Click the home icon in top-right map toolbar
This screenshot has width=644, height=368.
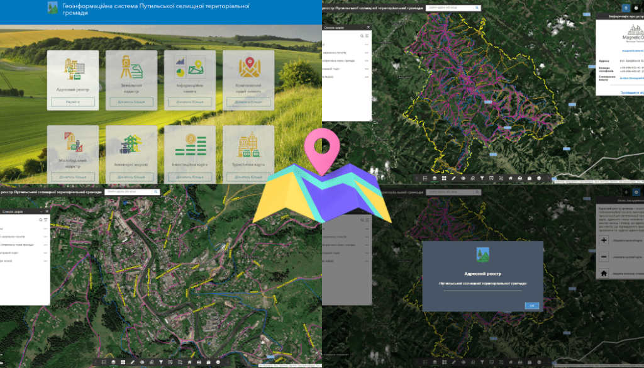pyautogui.click(x=511, y=178)
